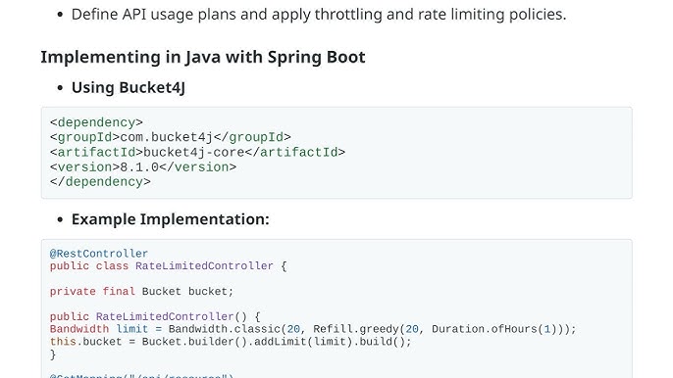Click the Refill.greedy call in code
673x378 pixels.
coord(356,329)
